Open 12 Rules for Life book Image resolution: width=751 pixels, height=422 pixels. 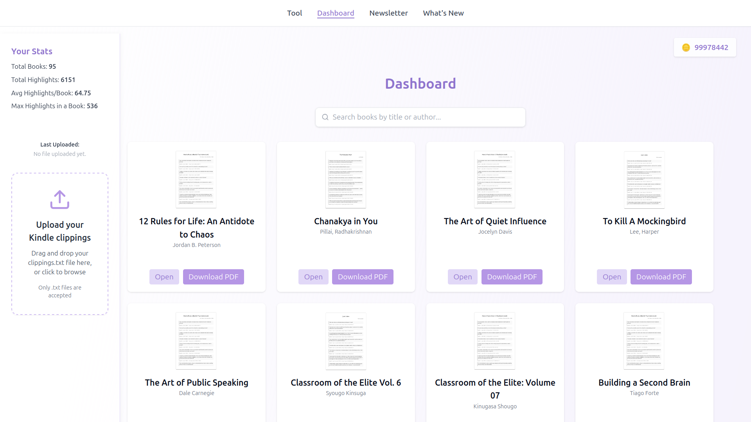[x=164, y=277]
